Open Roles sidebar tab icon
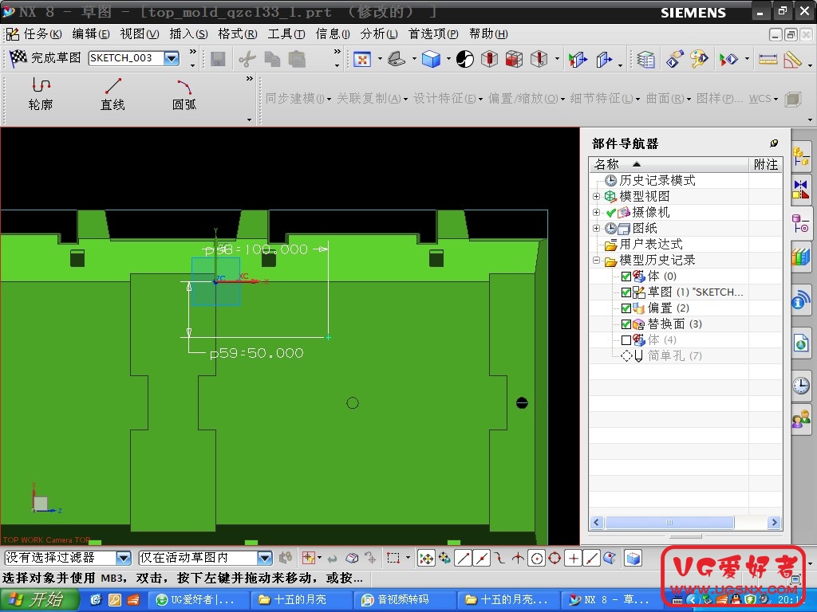 [x=801, y=419]
